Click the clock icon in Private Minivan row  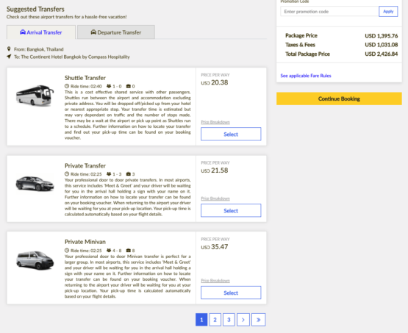click(x=67, y=251)
